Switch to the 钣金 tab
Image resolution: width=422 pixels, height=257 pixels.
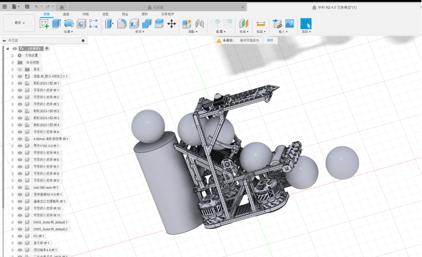125,14
